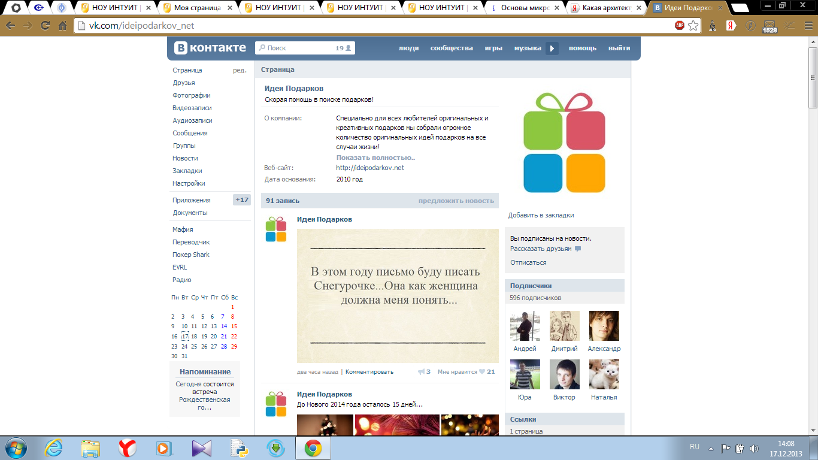Open the Action Center flag icon

click(x=725, y=448)
